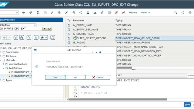Image resolution: width=194 pixels, height=109 pixels.
Task: Click the forward arrow navigation icon in browser
Action: coord(4,38)
